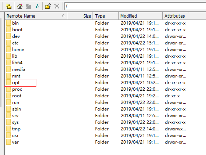The width and height of the screenshot is (206, 155).
Task: Select the tmp folder
Action: (16, 129)
